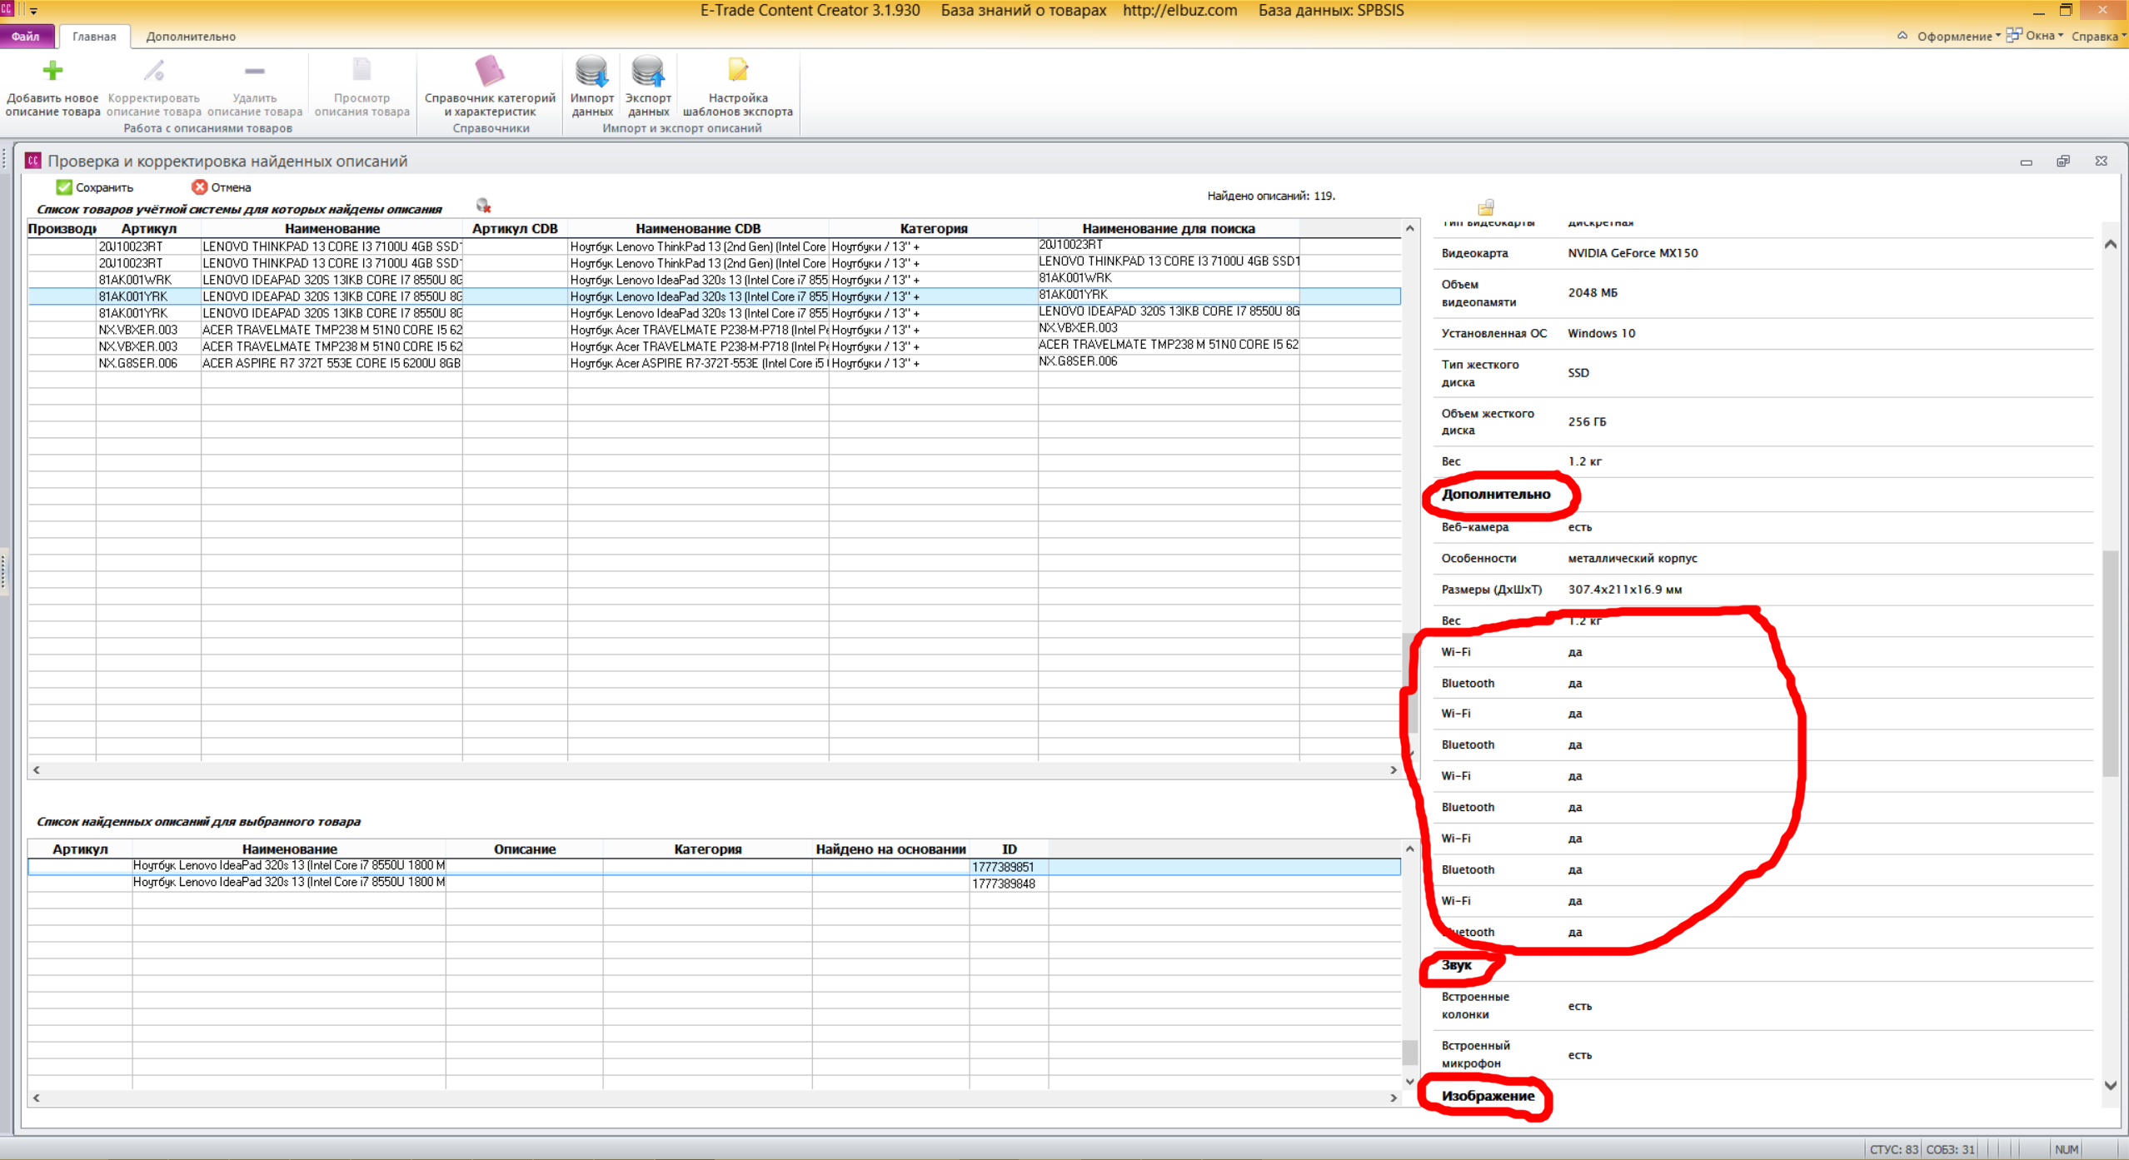Viewport: 2129px width, 1160px height.
Task: Click the top product list scroll-left arrow
Action: point(36,770)
